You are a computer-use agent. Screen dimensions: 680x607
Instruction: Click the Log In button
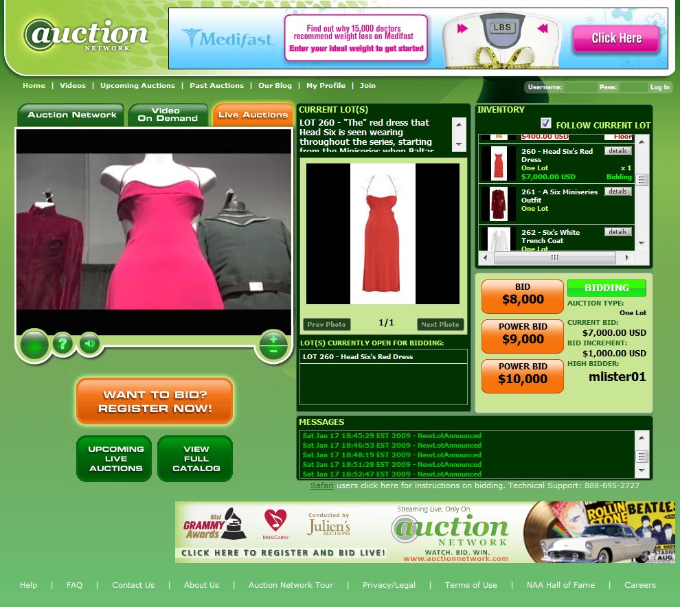(659, 87)
